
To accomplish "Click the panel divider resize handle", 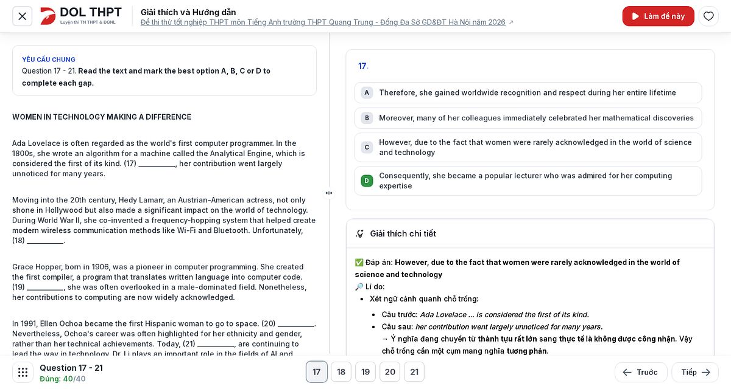I will click(x=329, y=193).
